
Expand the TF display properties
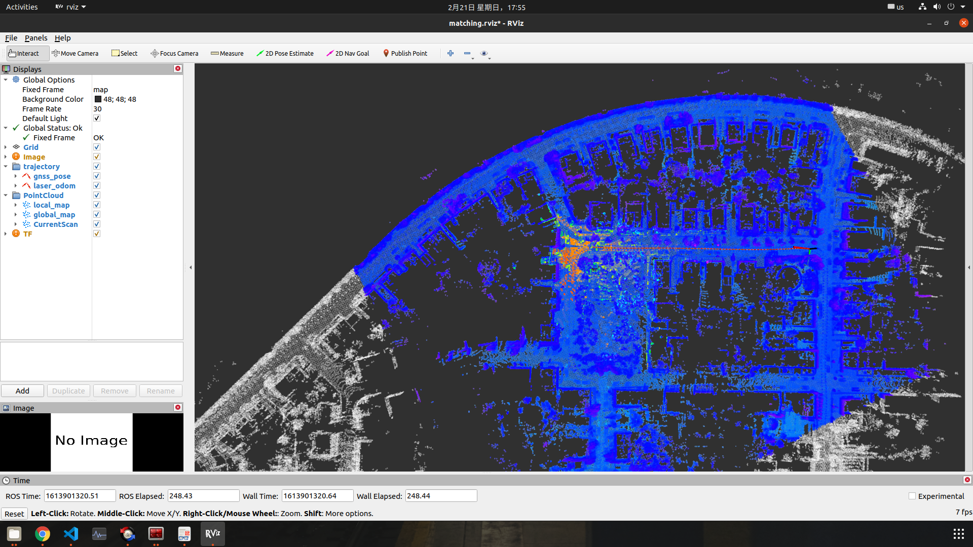[6, 233]
